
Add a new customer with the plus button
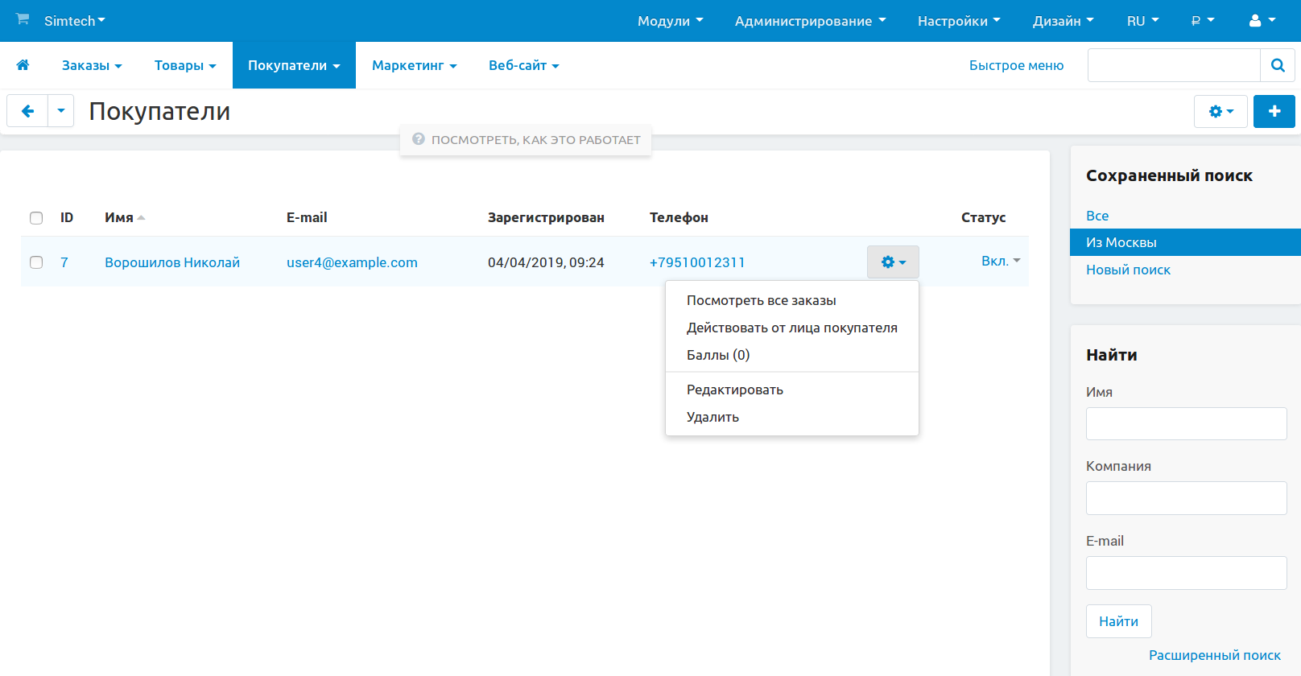click(1274, 111)
